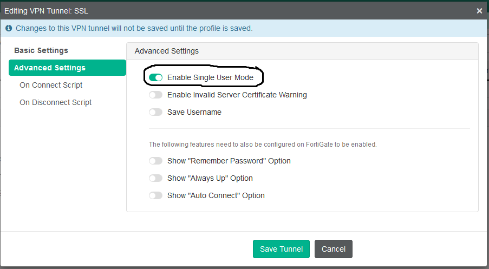Switch on the Show "Auto Connect" Option

point(156,195)
